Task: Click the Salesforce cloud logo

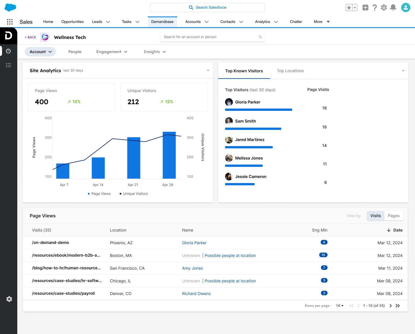Action: [x=10, y=8]
